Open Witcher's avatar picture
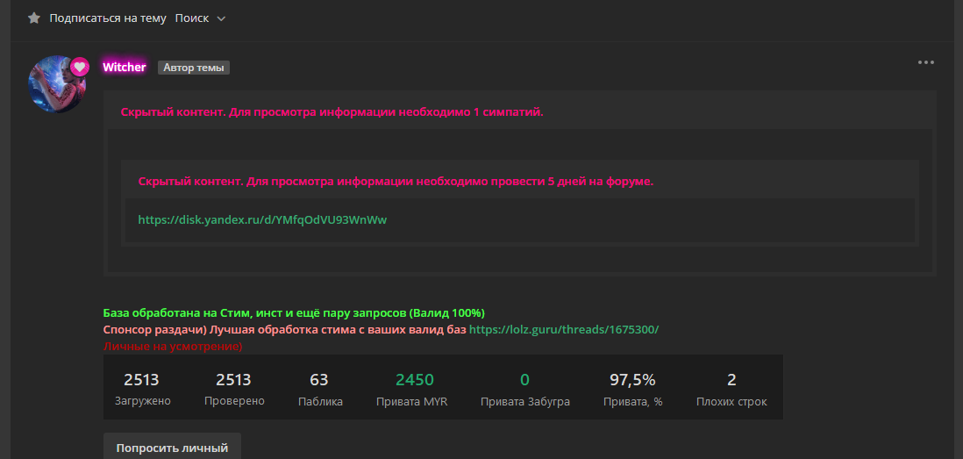The image size is (963, 459). [56, 85]
